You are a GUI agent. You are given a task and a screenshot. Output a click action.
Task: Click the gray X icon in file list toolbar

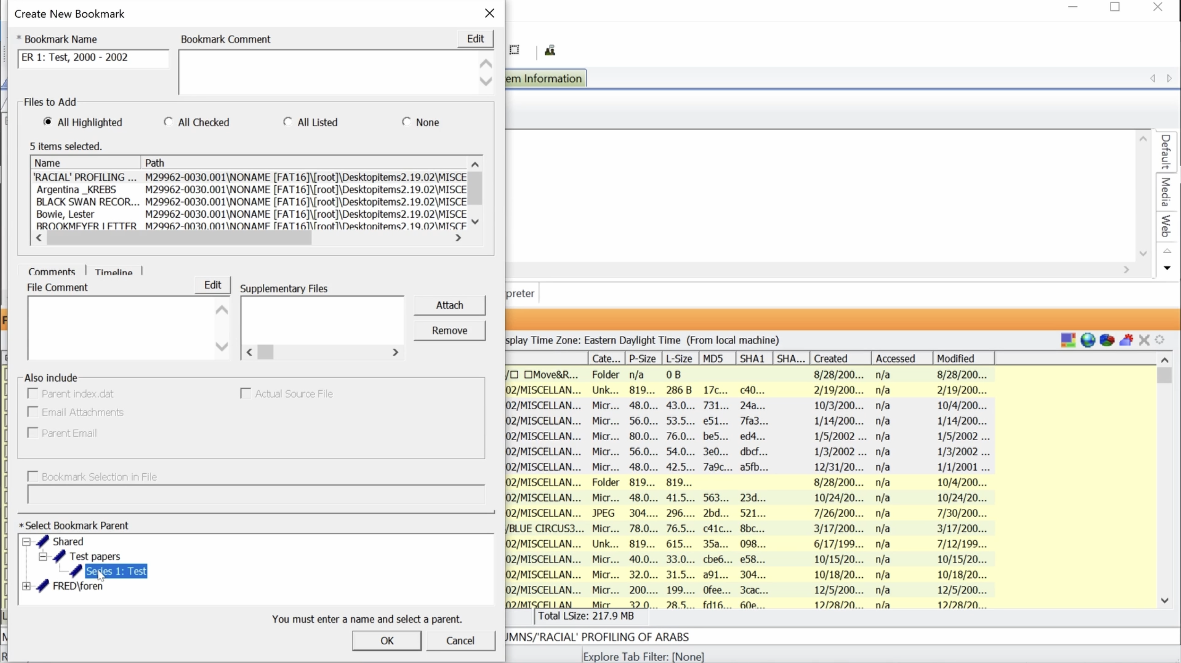(x=1144, y=340)
